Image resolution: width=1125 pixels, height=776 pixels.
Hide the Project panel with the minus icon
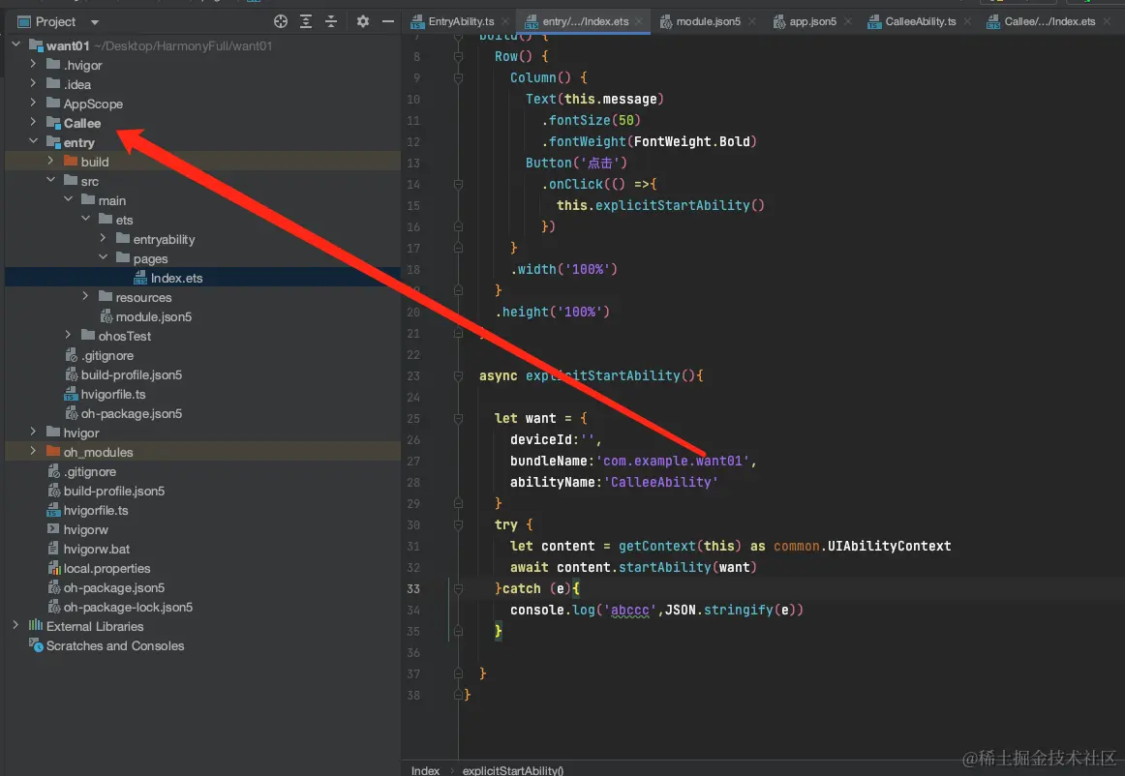point(388,21)
